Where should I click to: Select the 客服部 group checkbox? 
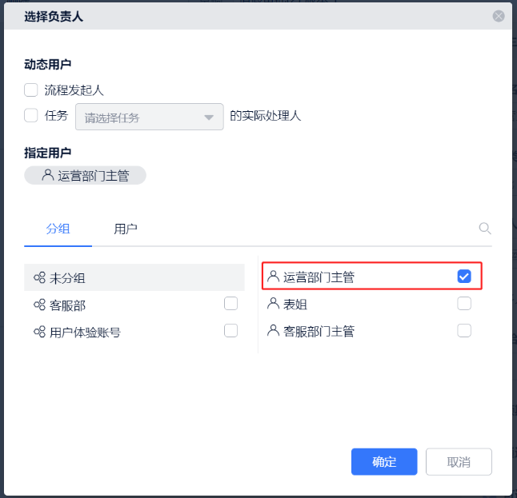click(x=231, y=304)
